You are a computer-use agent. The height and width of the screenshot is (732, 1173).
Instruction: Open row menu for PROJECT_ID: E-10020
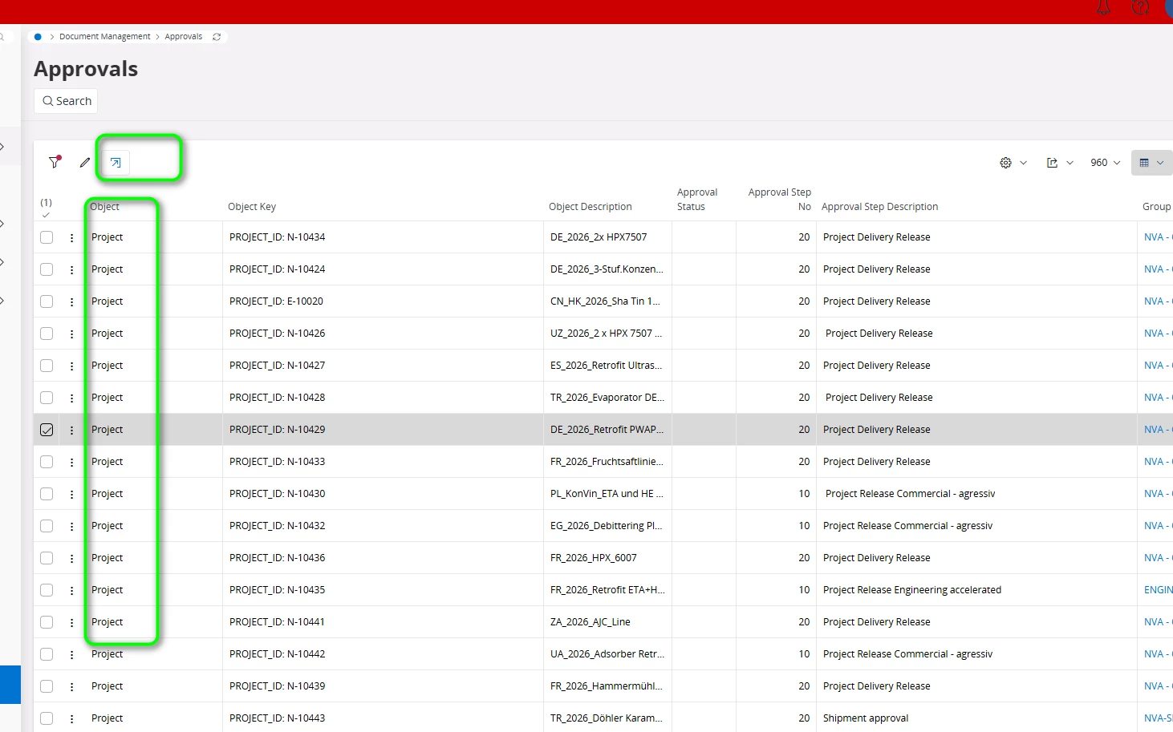point(72,301)
